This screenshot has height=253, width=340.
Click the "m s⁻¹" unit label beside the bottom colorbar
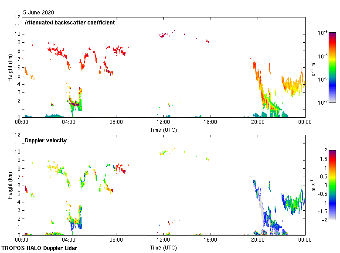[313, 185]
